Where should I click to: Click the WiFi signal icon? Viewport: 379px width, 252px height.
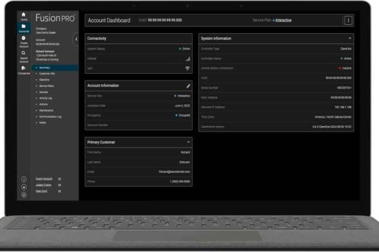pyautogui.click(x=187, y=68)
